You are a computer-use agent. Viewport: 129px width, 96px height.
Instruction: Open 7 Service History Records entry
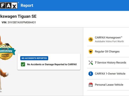(x=110, y=63)
